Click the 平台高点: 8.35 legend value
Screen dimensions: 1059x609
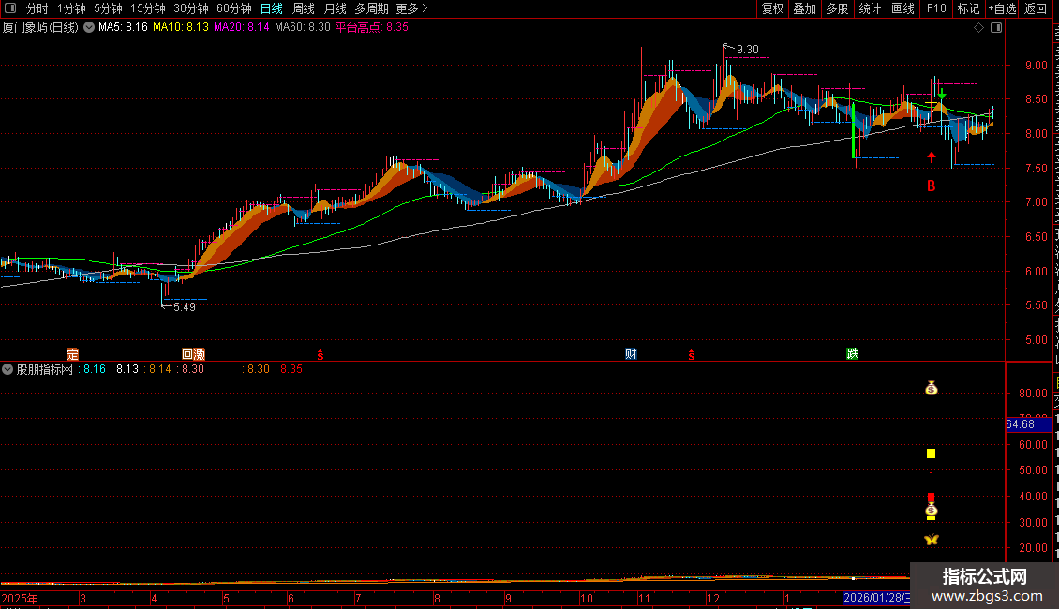[x=372, y=28]
